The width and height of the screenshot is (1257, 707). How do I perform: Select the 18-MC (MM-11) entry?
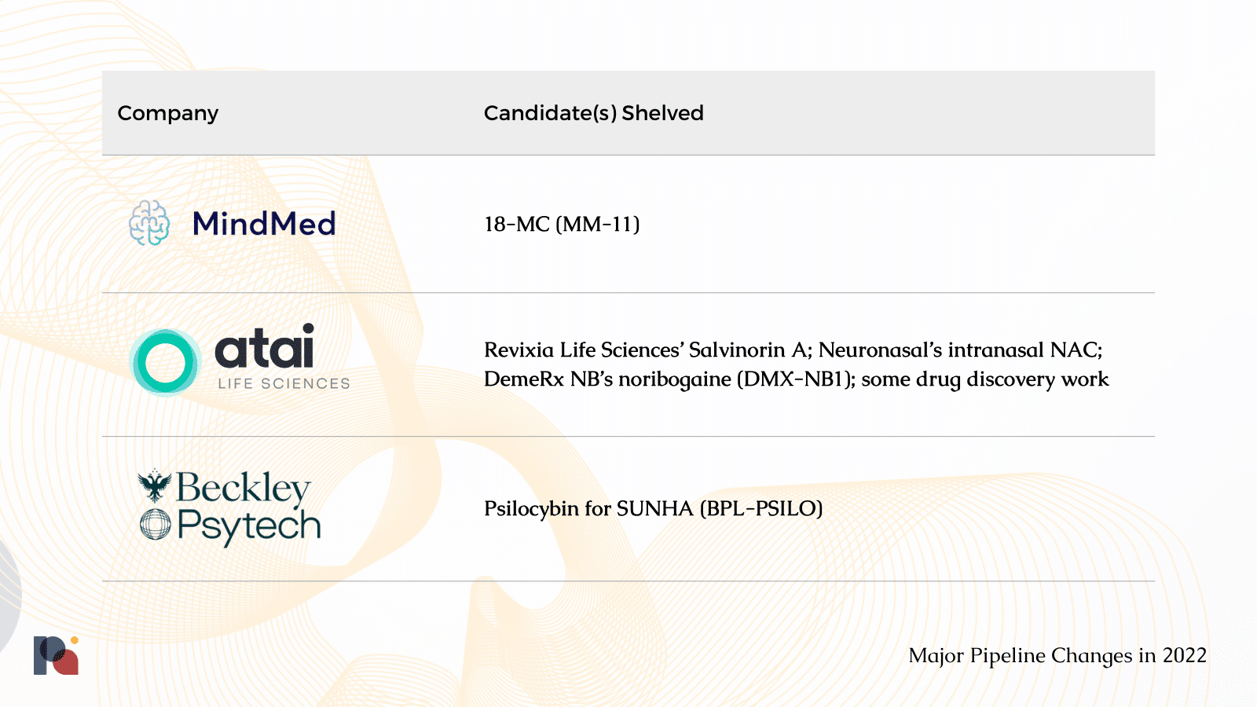(x=562, y=224)
